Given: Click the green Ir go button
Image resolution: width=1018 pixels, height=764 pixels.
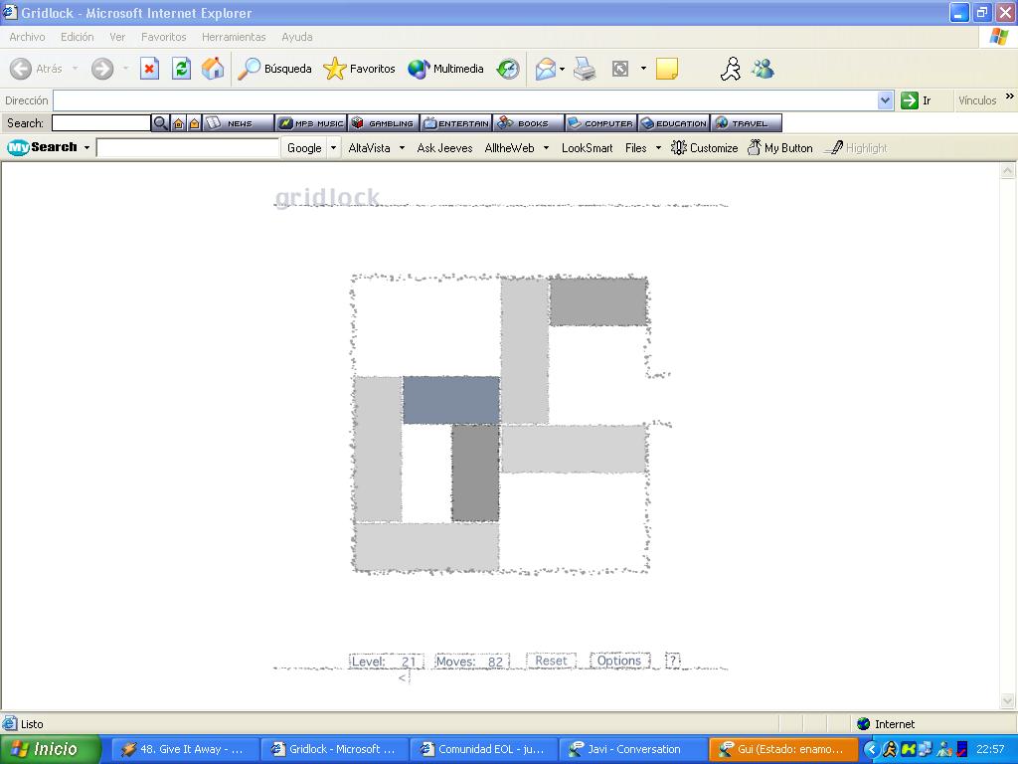Looking at the screenshot, I should (x=917, y=100).
